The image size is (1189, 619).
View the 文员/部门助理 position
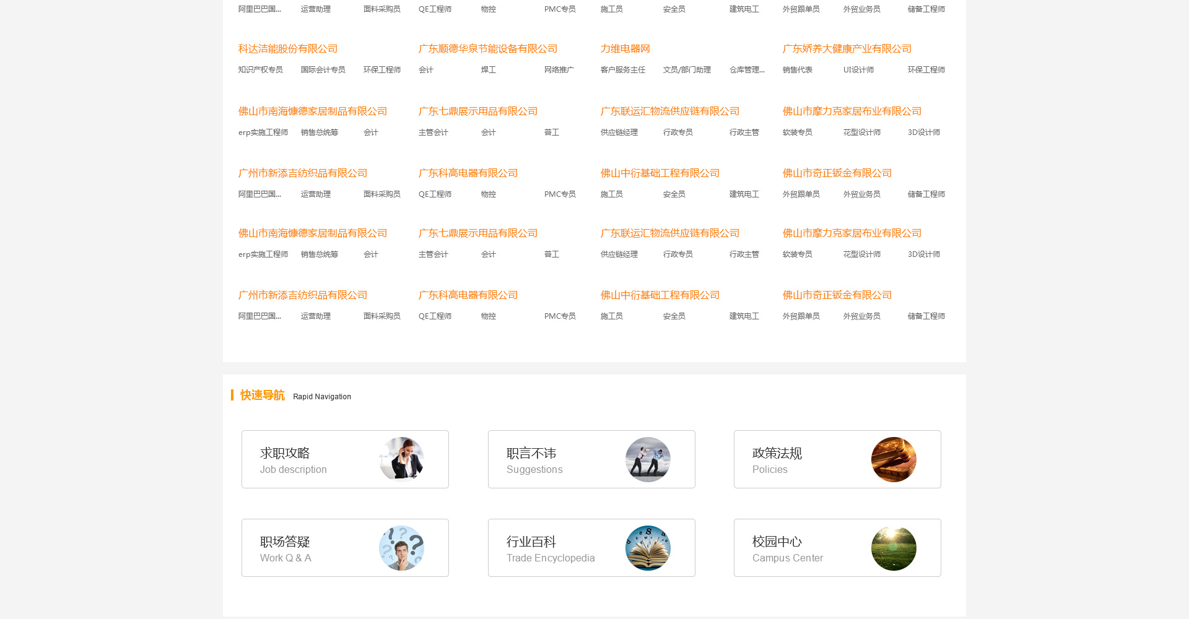tap(687, 70)
